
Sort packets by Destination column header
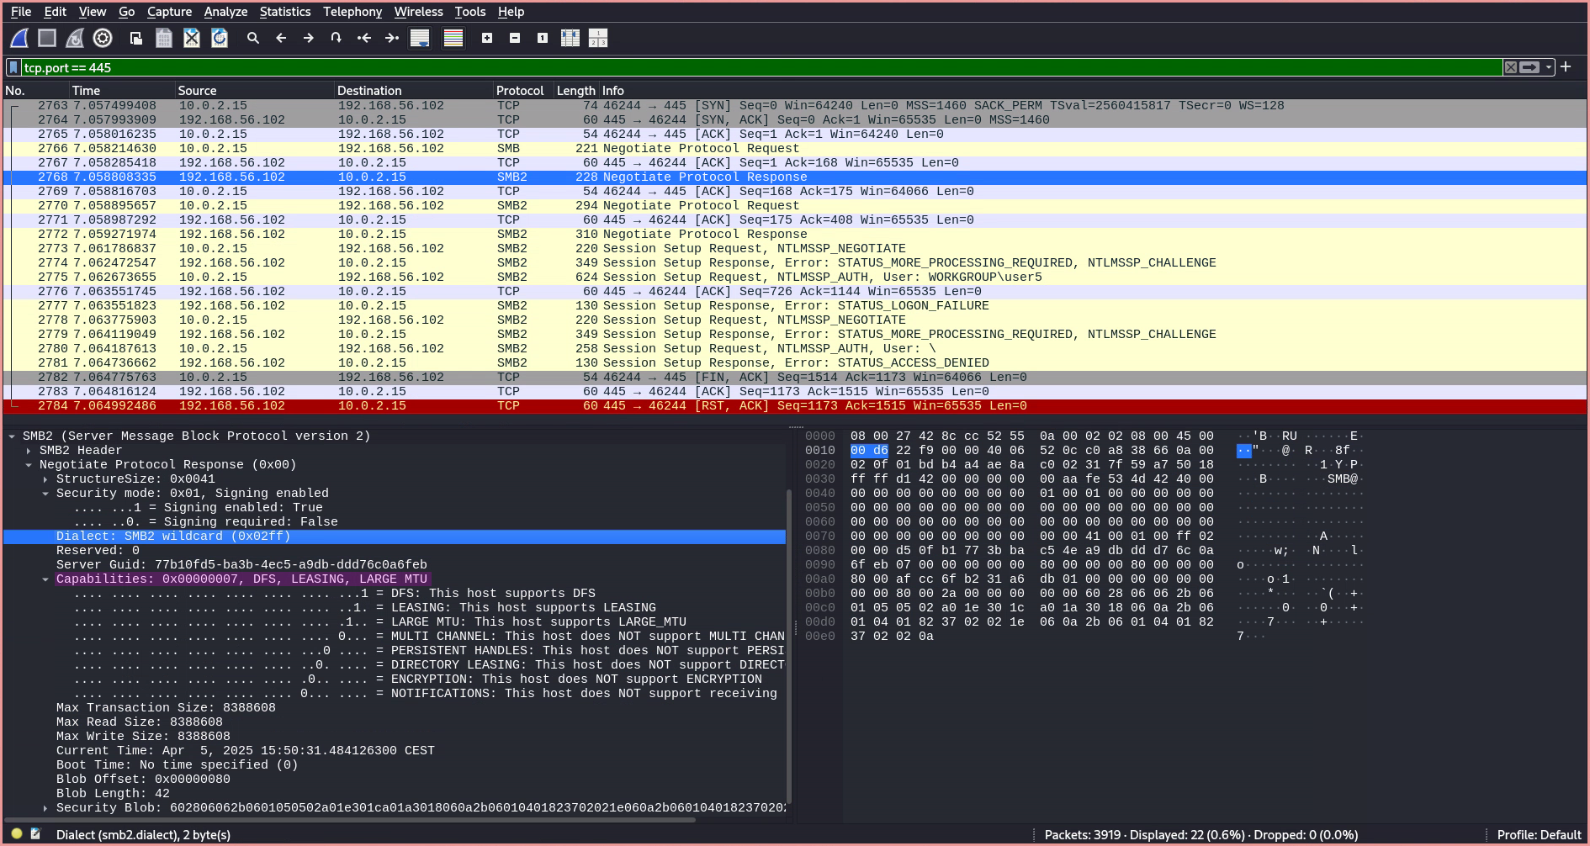tap(413, 90)
